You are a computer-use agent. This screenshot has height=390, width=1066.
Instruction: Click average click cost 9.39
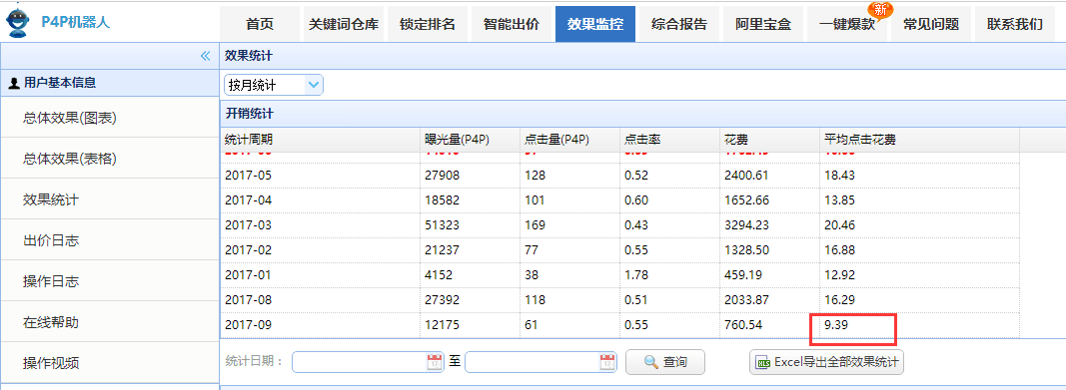click(836, 325)
